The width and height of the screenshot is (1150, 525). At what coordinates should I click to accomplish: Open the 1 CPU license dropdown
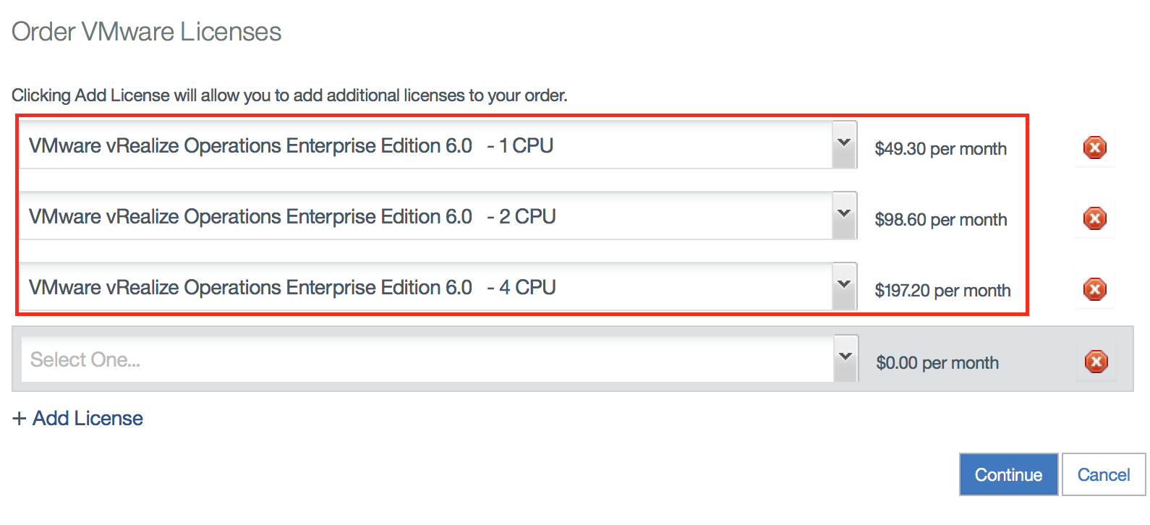click(x=843, y=144)
